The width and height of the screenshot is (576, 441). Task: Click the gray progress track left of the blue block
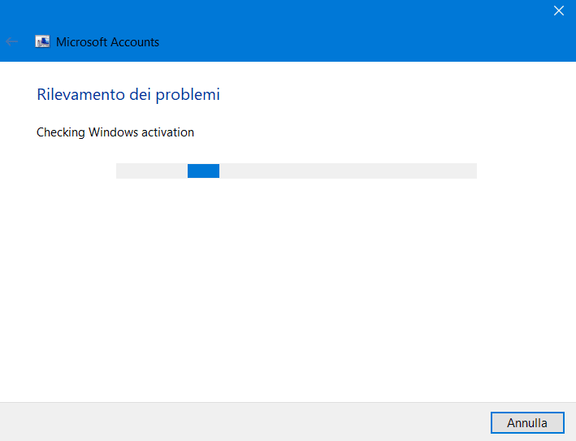click(x=151, y=171)
